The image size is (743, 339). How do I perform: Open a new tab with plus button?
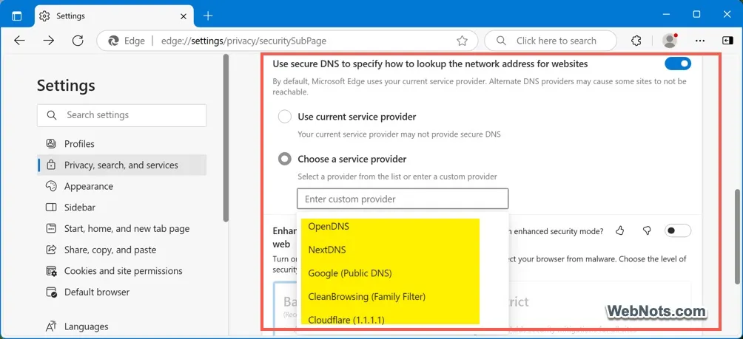pos(208,16)
